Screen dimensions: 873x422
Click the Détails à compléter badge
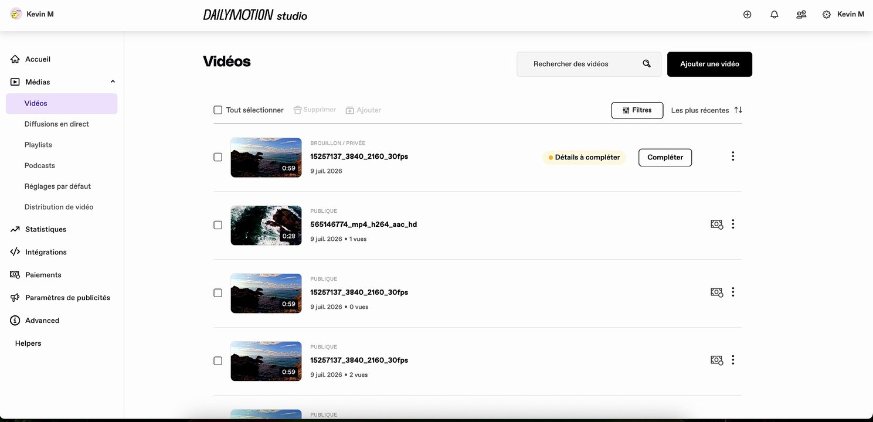pos(584,157)
